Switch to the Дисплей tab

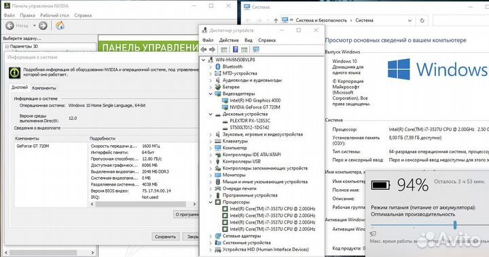(20, 87)
